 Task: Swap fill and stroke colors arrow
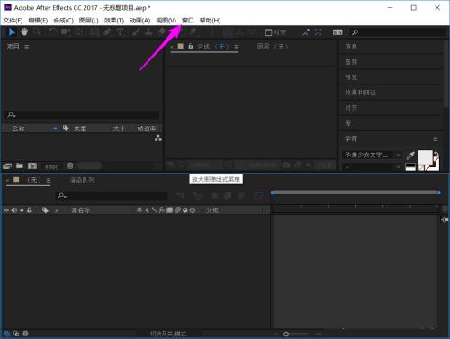pyautogui.click(x=436, y=155)
